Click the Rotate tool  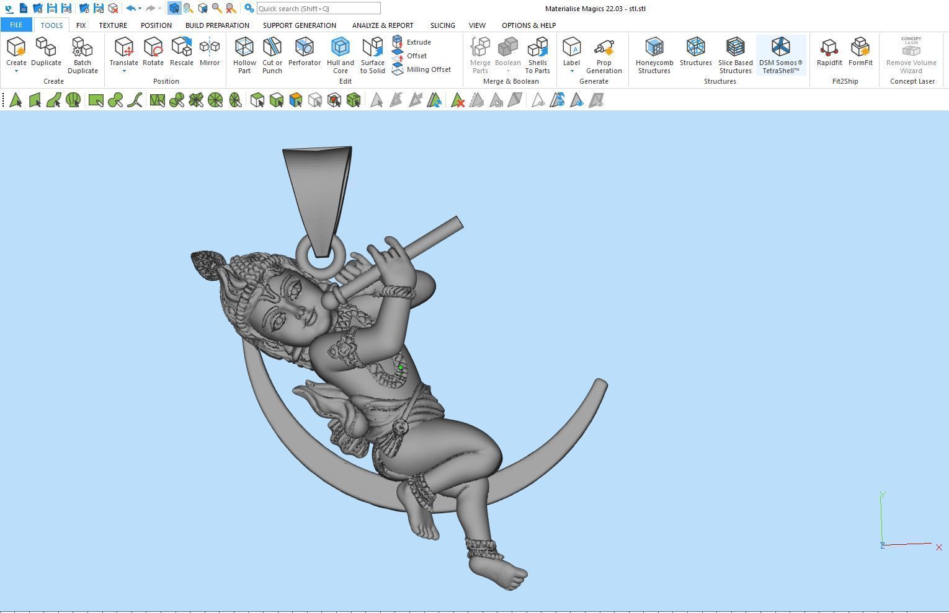(x=153, y=51)
